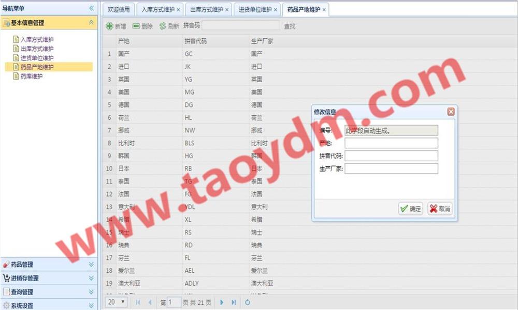Image resolution: width=518 pixels, height=310 pixels.
Task: Click the pagination refresh icon
Action: tap(248, 302)
